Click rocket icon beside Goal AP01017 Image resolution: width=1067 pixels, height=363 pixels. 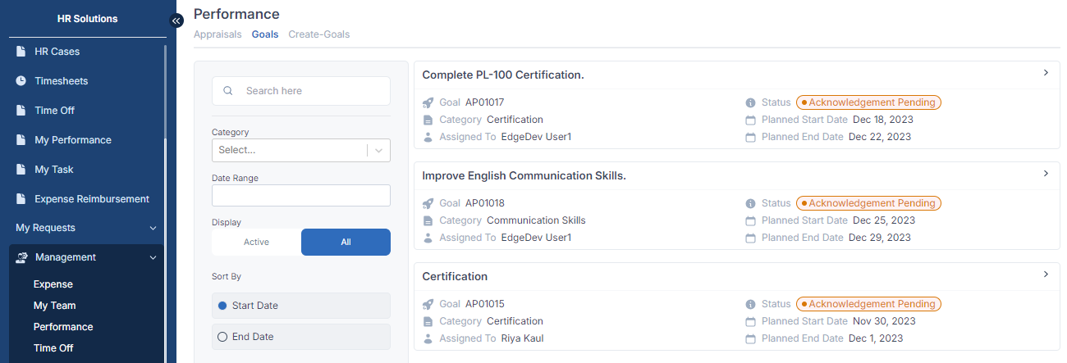click(x=428, y=102)
